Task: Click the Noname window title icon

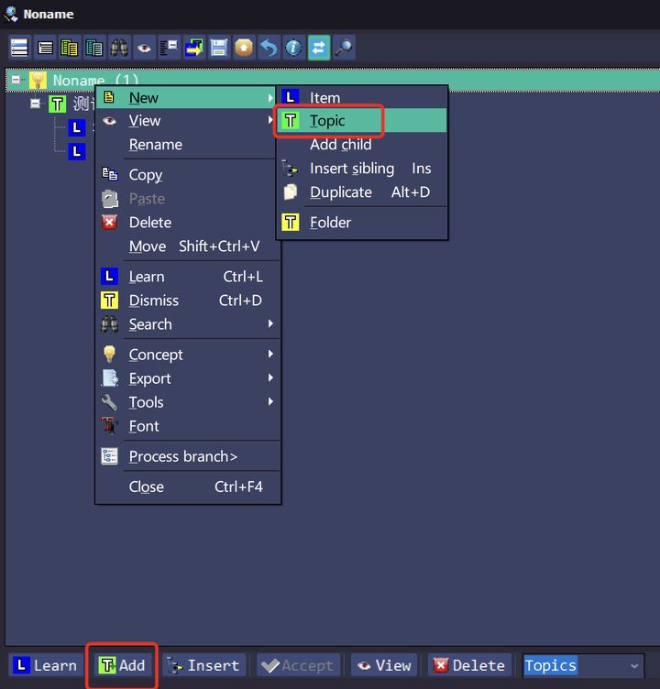Action: [11, 14]
